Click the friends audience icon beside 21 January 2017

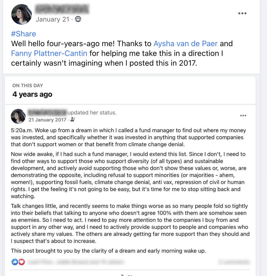point(73,119)
